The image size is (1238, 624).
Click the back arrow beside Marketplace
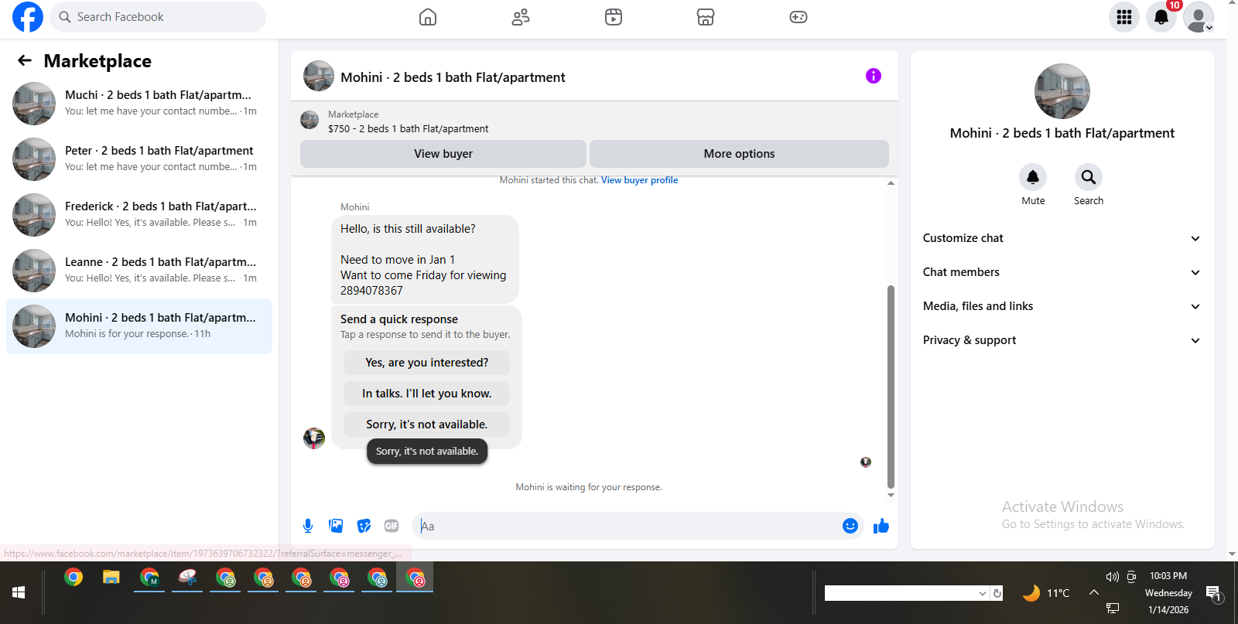(x=25, y=60)
